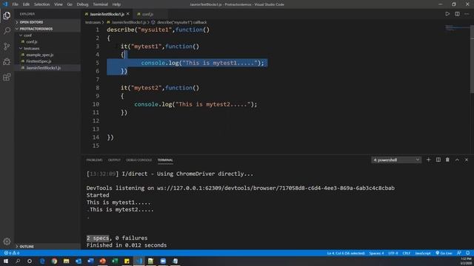
Task: Open Windows taskbar search
Action: coord(18,261)
